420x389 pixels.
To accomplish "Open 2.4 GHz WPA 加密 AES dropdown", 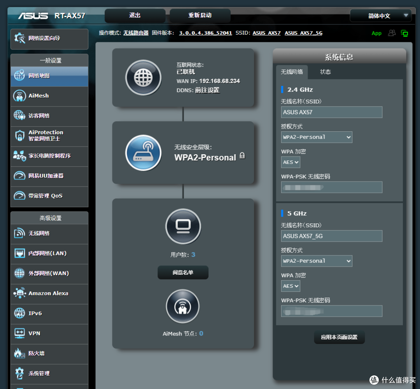I will tap(290, 162).
